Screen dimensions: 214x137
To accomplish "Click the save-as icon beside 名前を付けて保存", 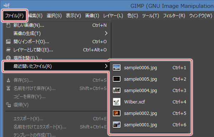I will click(x=8, y=88).
